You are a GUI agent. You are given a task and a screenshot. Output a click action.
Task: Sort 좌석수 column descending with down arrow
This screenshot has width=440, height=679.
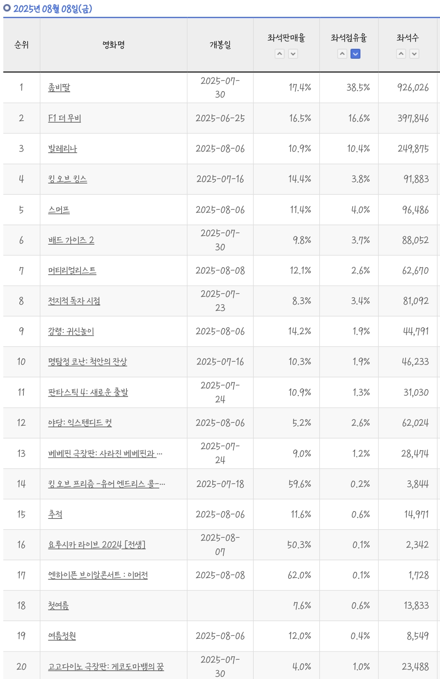pos(415,54)
